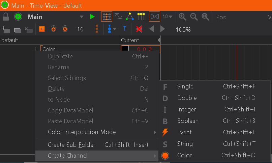Zoom in with the magnifier plus icon
The width and height of the screenshot is (272, 163).
(x=182, y=17)
